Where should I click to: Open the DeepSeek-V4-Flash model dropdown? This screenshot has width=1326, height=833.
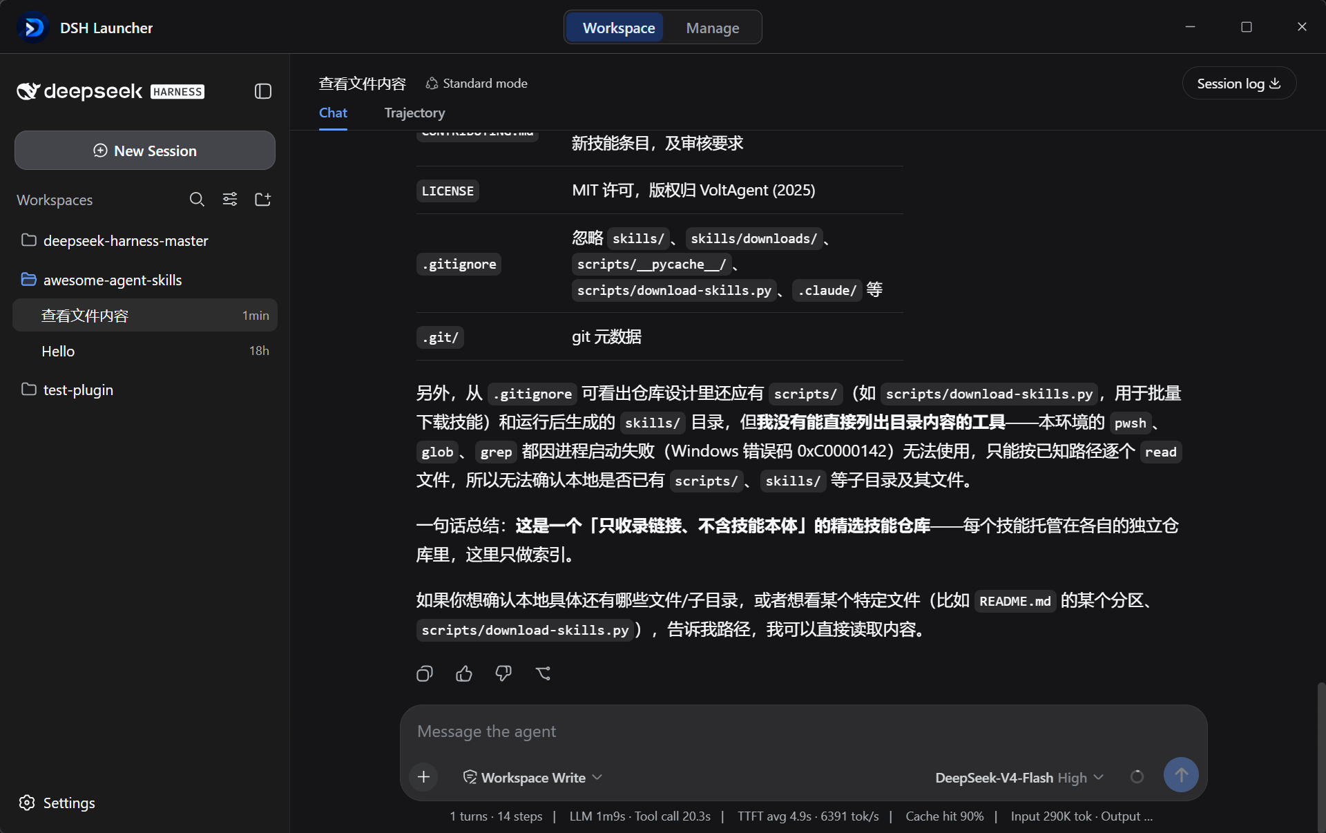click(x=1019, y=777)
